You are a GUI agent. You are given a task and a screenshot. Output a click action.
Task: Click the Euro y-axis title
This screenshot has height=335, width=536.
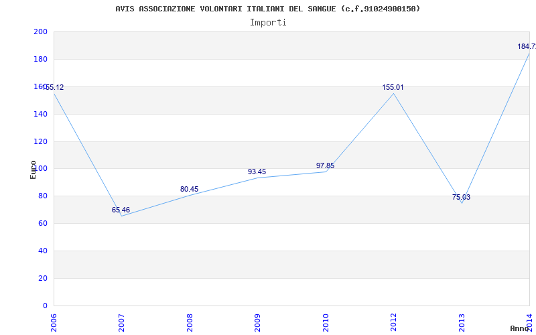coord(33,170)
